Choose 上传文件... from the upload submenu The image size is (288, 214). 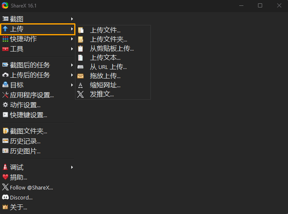(113, 30)
